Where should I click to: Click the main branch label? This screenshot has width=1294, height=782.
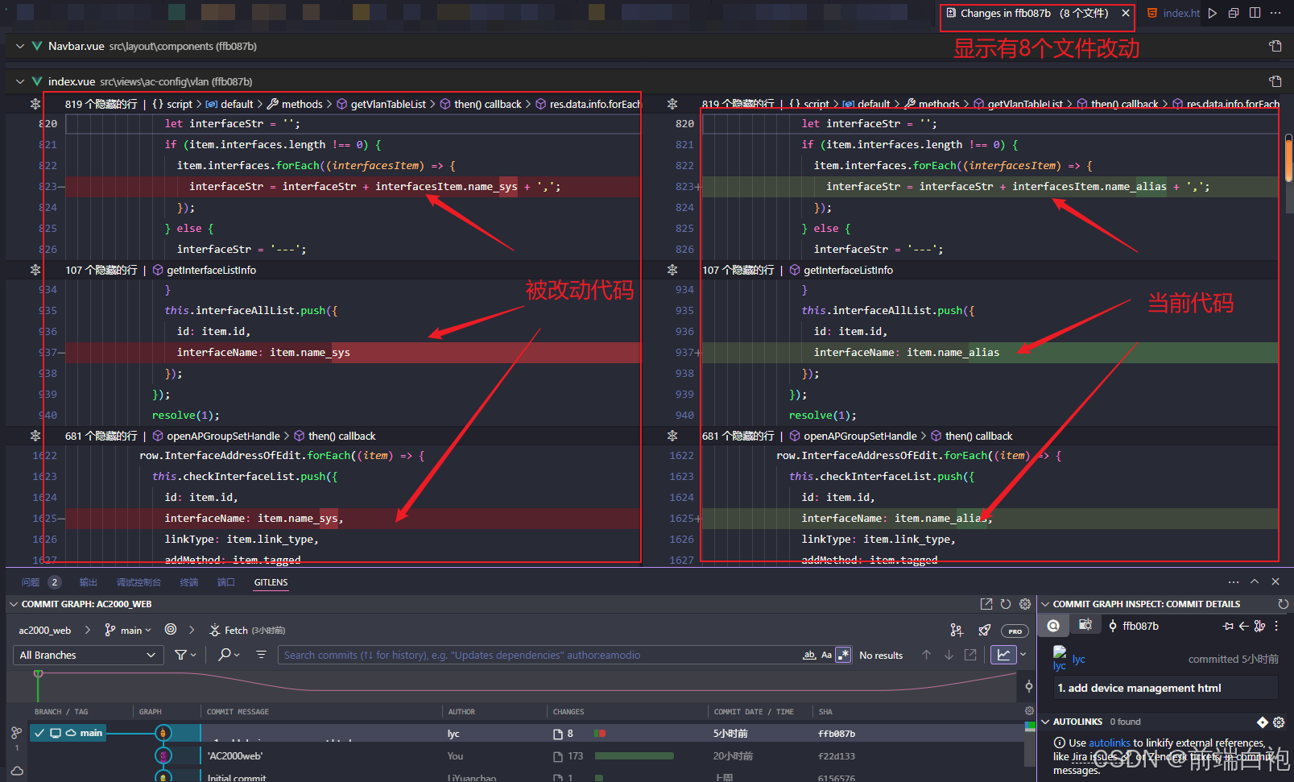pos(68,733)
